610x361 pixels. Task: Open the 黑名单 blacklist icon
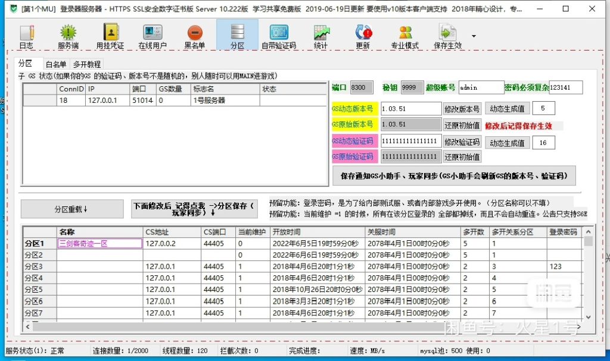pyautogui.click(x=195, y=36)
